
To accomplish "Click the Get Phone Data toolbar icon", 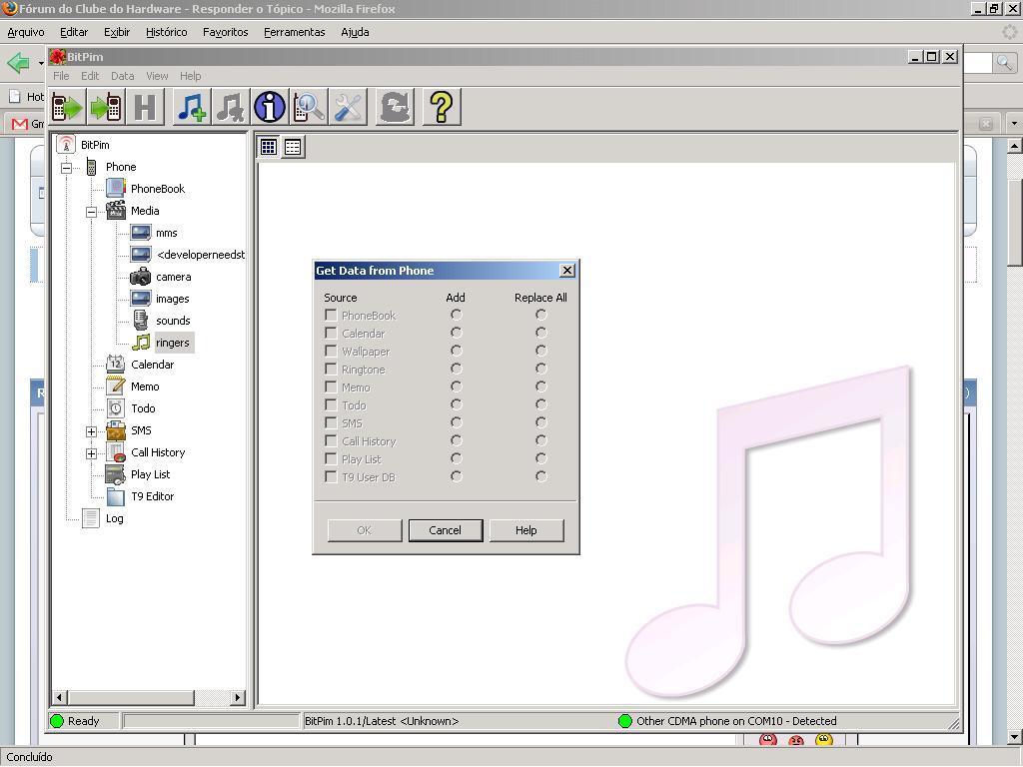I will tap(67, 107).
